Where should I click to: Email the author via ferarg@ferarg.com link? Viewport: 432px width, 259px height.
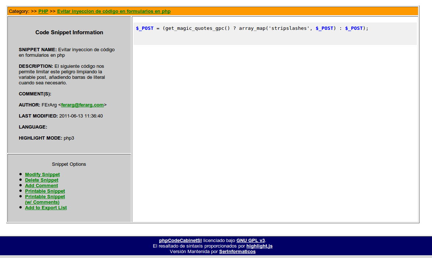82,105
